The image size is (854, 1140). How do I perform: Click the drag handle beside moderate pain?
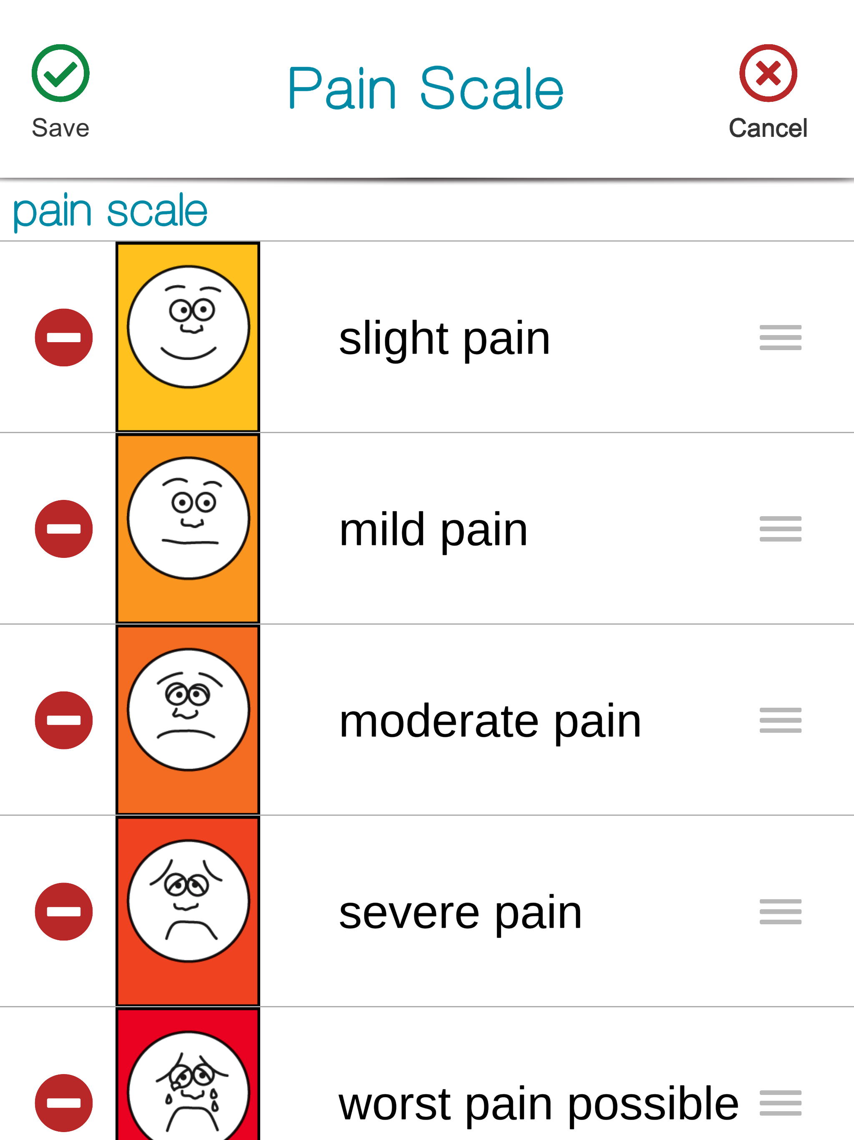[780, 720]
